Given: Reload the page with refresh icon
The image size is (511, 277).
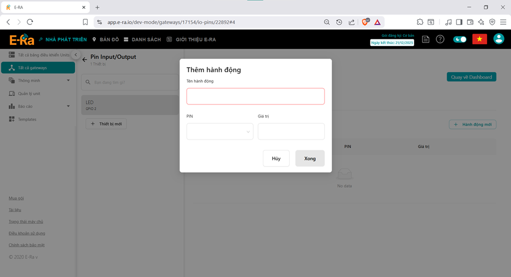Looking at the screenshot, I should point(30,22).
